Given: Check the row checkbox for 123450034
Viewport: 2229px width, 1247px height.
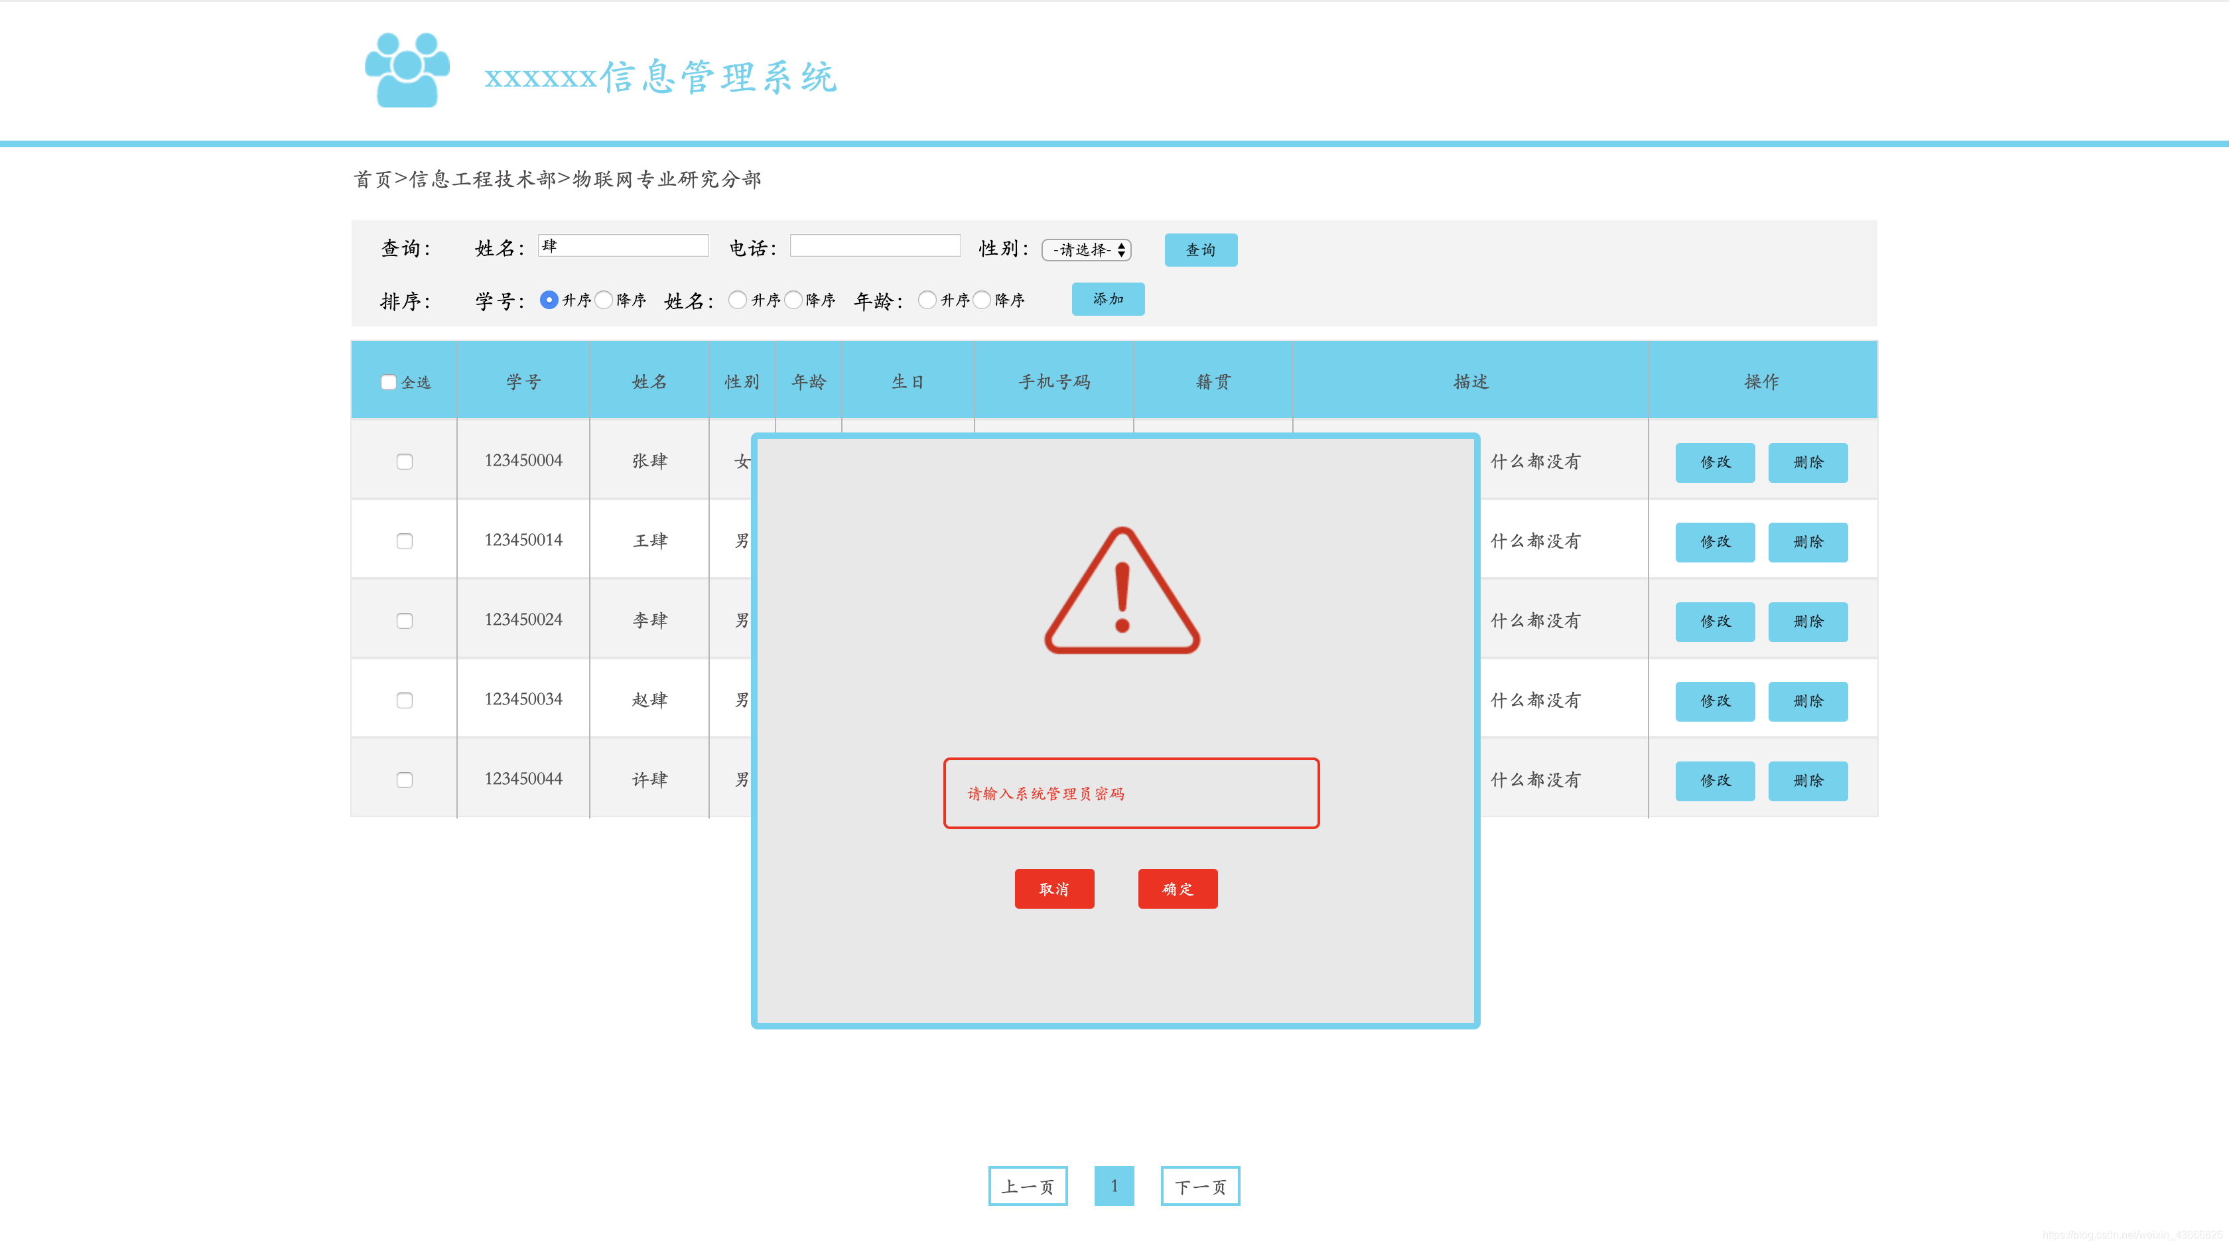Looking at the screenshot, I should point(404,700).
